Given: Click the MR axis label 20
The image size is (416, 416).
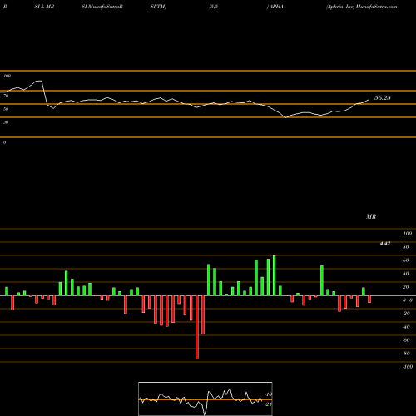Looking at the screenshot, I should pyautogui.click(x=406, y=287).
